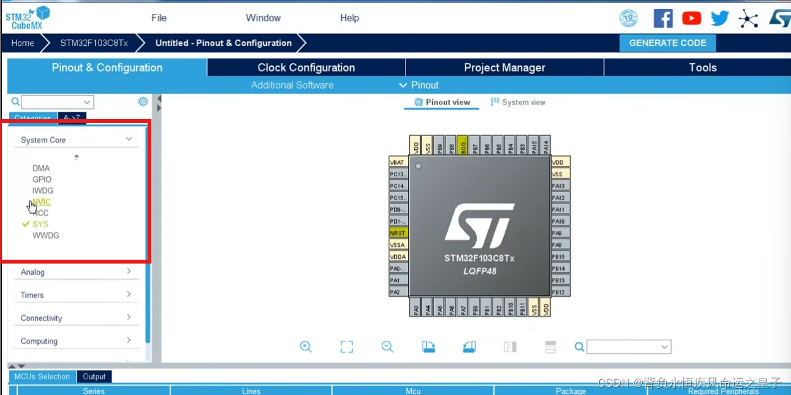Open the pinout settings gear icon

tap(143, 101)
